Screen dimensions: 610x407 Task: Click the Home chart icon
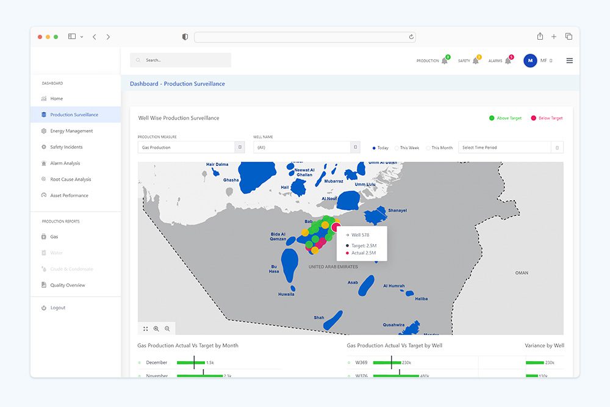43,98
